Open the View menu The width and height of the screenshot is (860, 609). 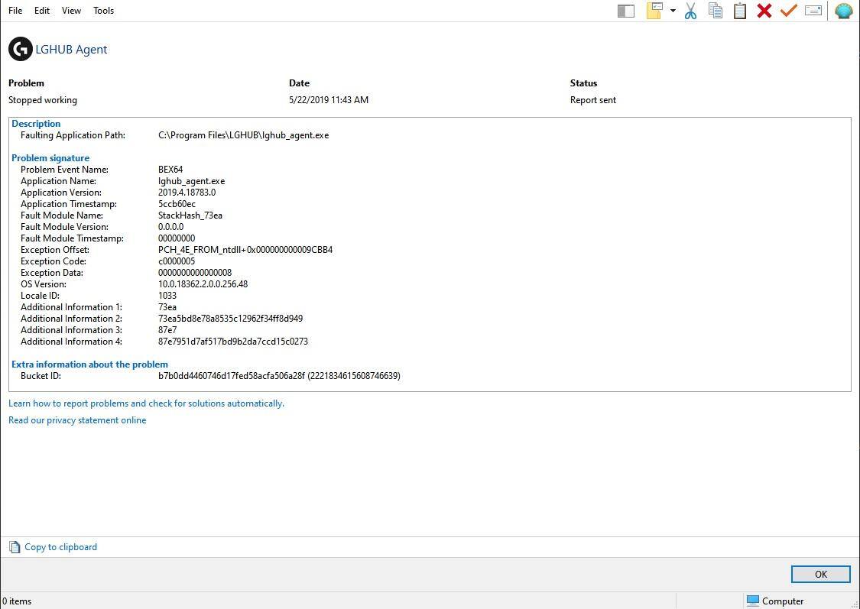(x=71, y=11)
